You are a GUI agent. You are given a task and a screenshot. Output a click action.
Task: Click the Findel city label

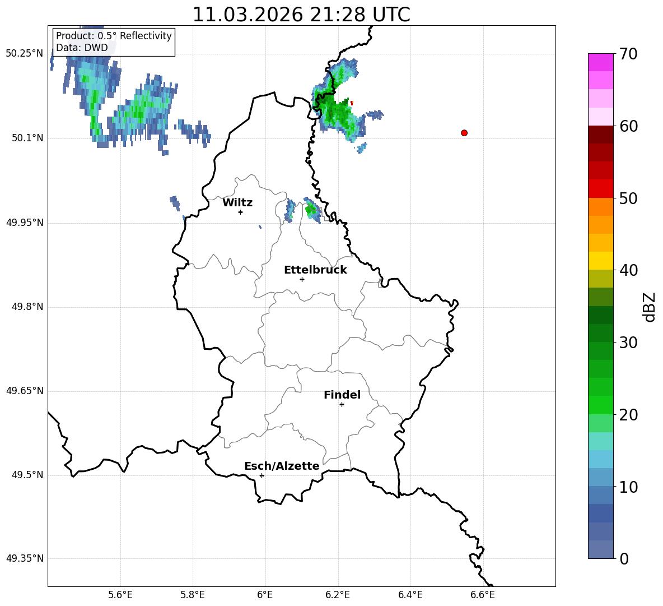pos(342,395)
